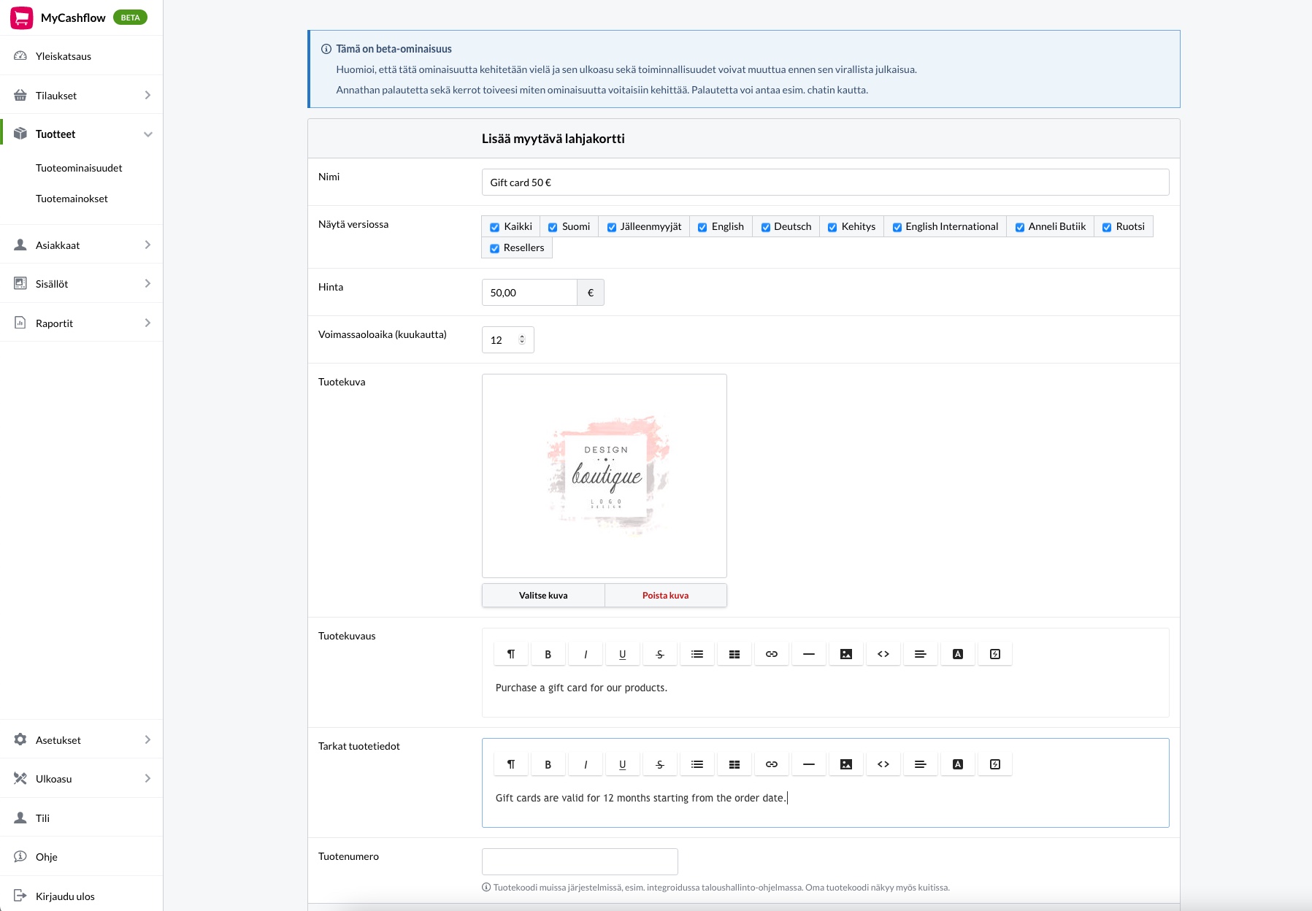The image size is (1312, 911).
Task: Apply strikethrough in Tarkat tuotetiedot editor
Action: (660, 764)
